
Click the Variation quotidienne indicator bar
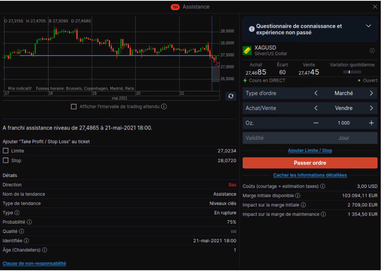352,72
